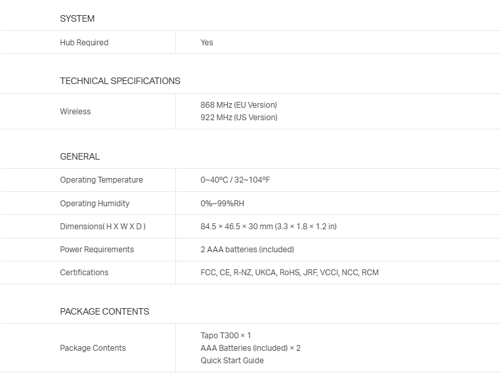Screen dimensions: 501x381
Task: Click the certifications list starting with FCC
Action: pyautogui.click(x=289, y=273)
